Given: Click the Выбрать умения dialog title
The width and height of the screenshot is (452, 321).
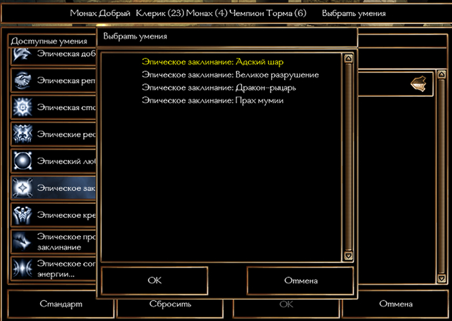Looking at the screenshot, I should tap(135, 37).
